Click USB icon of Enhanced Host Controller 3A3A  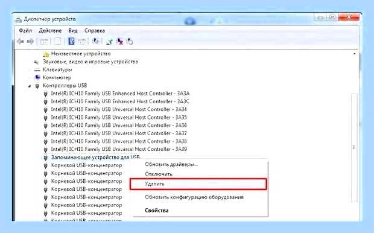(x=46, y=94)
